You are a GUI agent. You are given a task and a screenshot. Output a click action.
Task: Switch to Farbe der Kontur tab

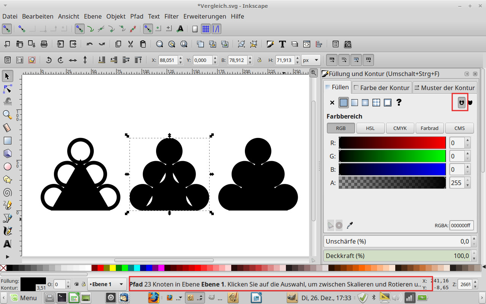click(x=382, y=88)
